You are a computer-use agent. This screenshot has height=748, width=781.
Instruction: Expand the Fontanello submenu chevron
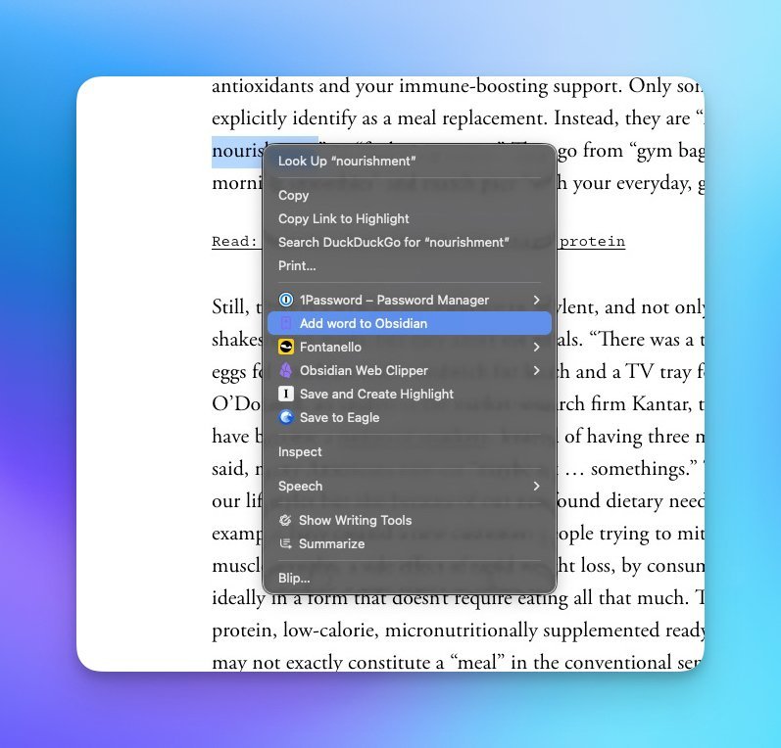(536, 347)
